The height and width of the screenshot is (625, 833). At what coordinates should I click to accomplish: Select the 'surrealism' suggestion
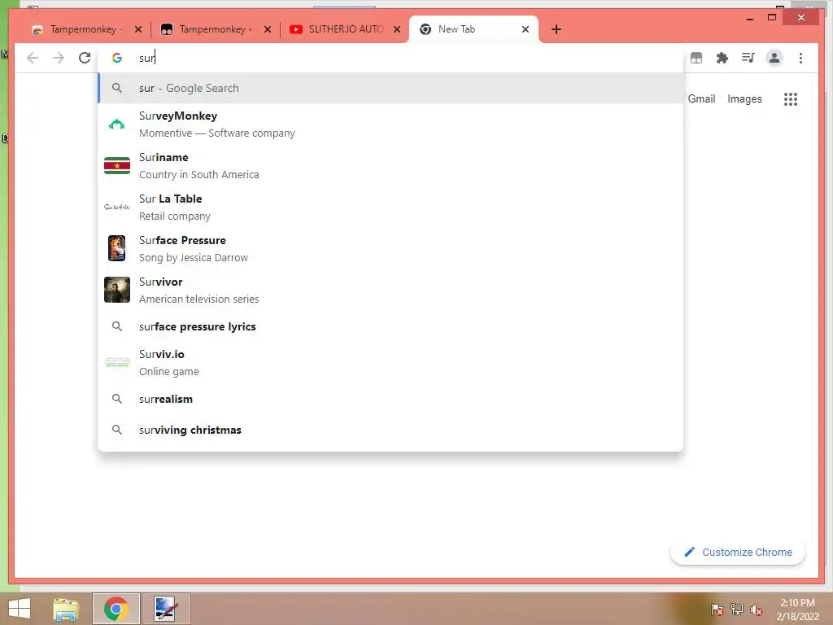[390, 399]
